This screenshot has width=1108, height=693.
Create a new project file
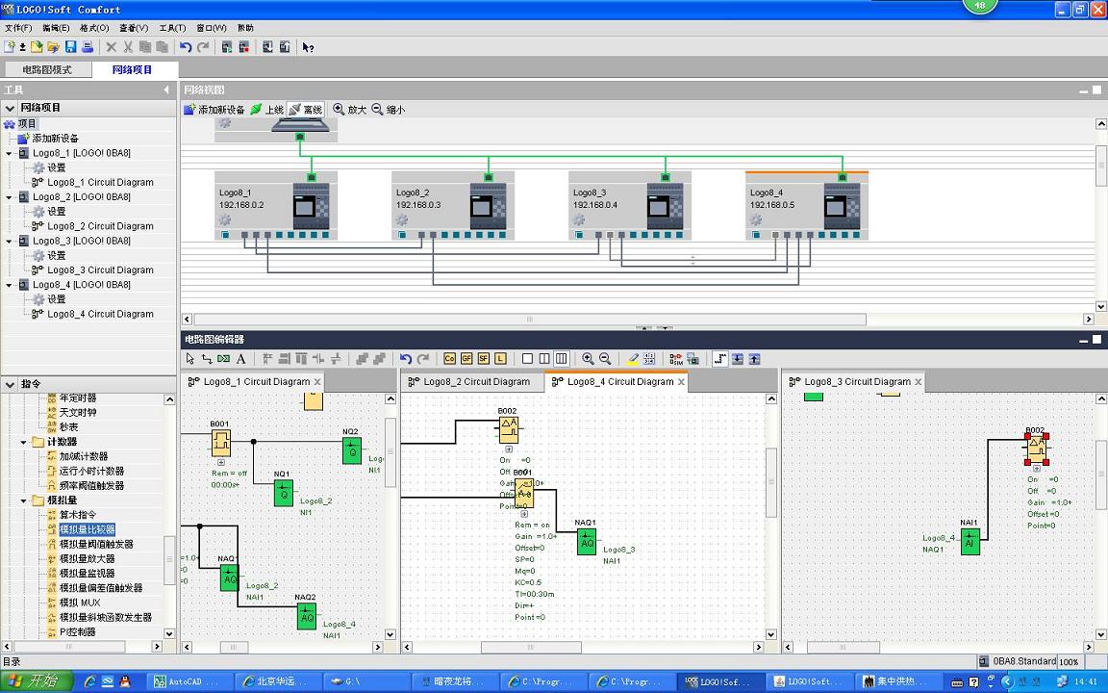coord(10,46)
